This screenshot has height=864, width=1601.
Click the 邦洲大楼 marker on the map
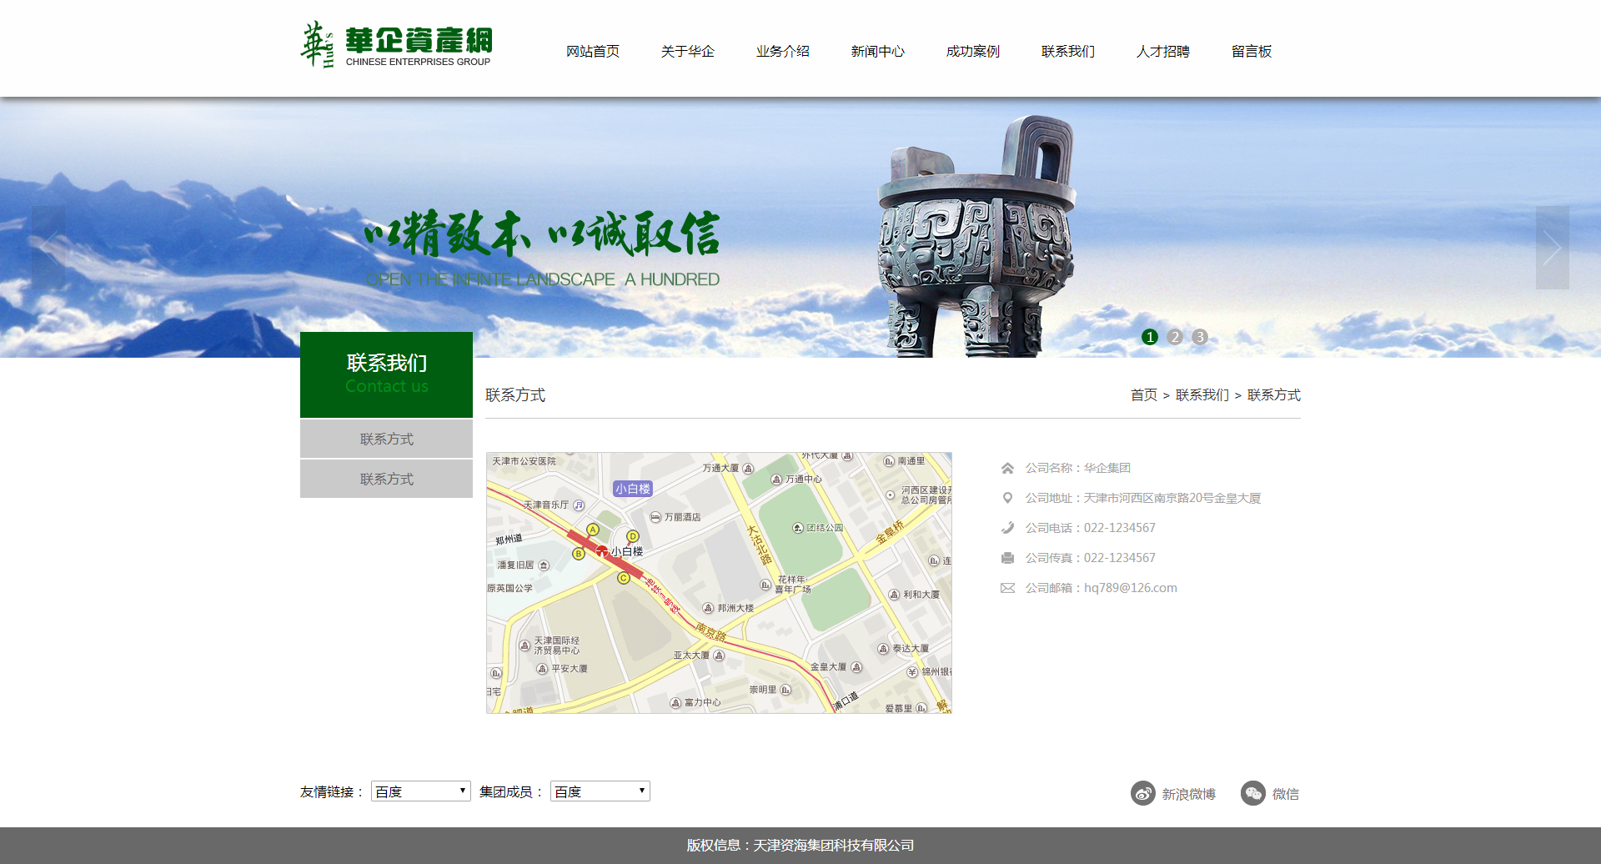[708, 608]
